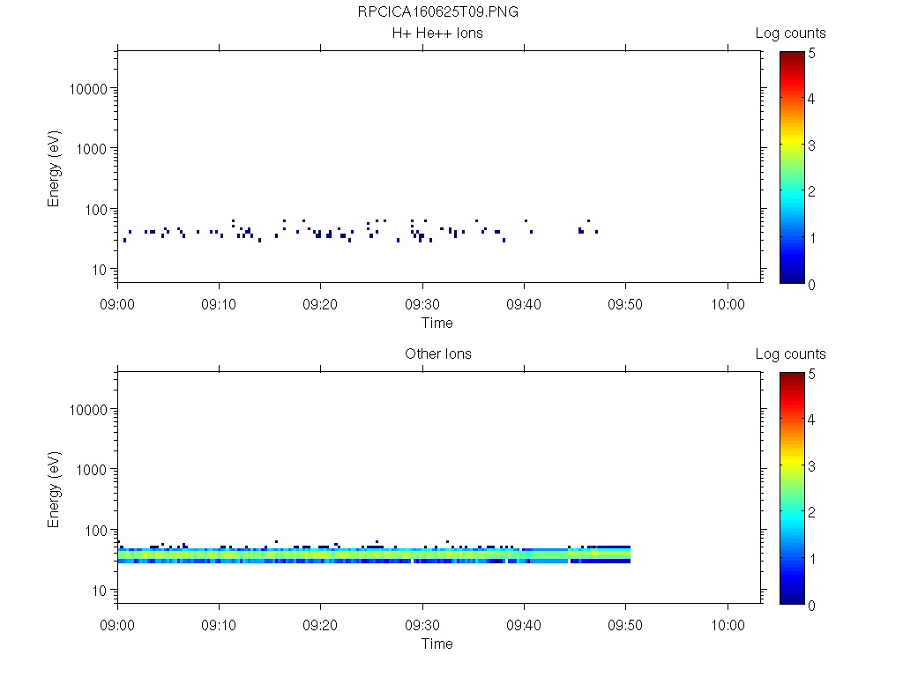Click the 1000 energy label in Other Ions panel

tap(92, 470)
